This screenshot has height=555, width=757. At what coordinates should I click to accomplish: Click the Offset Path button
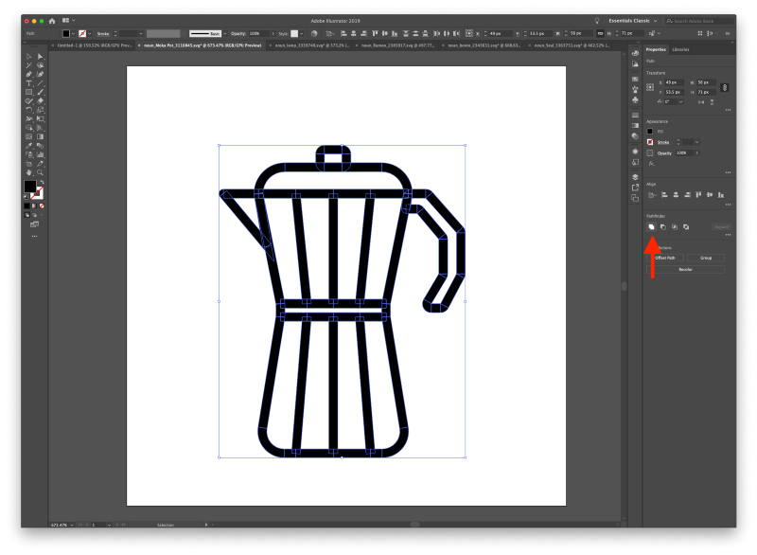[665, 258]
